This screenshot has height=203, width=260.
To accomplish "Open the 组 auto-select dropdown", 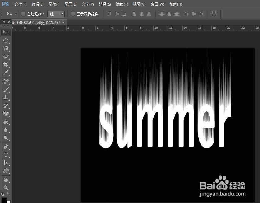I will coord(56,14).
